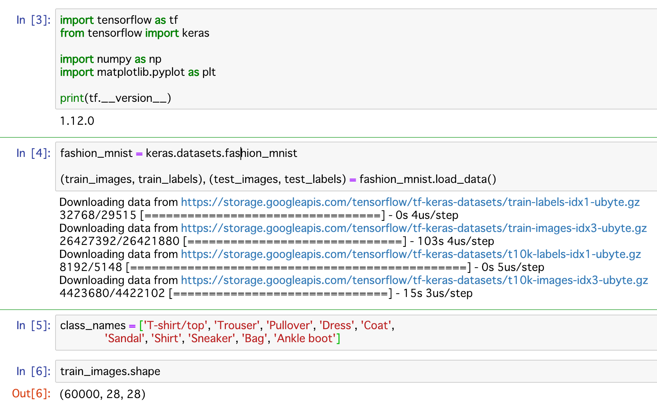Click the 'import matplotlib.pyplot as plt' line

pyautogui.click(x=138, y=72)
